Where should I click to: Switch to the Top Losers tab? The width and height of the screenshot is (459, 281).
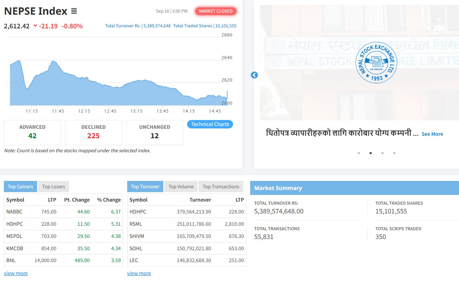tap(54, 187)
